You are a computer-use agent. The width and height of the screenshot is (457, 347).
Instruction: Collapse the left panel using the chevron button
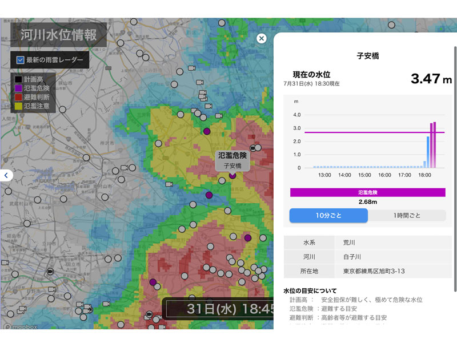(x=6, y=175)
